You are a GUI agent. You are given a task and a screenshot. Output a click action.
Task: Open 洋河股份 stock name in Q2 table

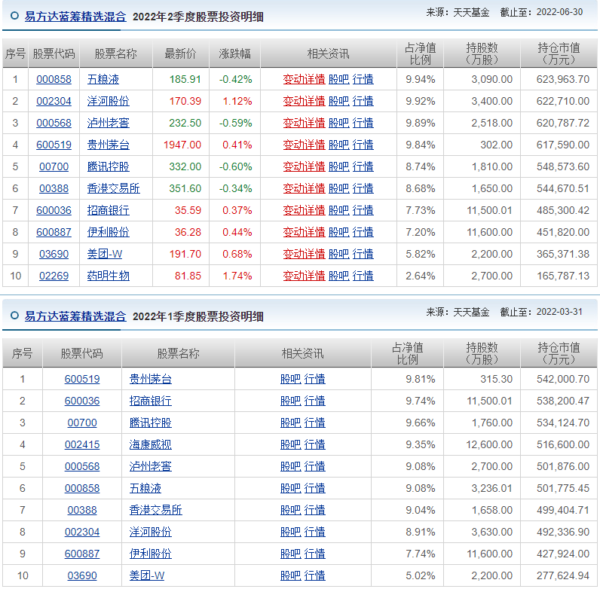click(x=109, y=101)
